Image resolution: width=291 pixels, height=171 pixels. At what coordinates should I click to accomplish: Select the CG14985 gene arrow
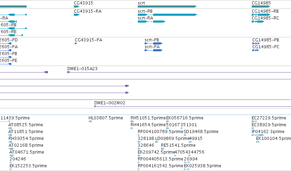(x=261, y=6)
